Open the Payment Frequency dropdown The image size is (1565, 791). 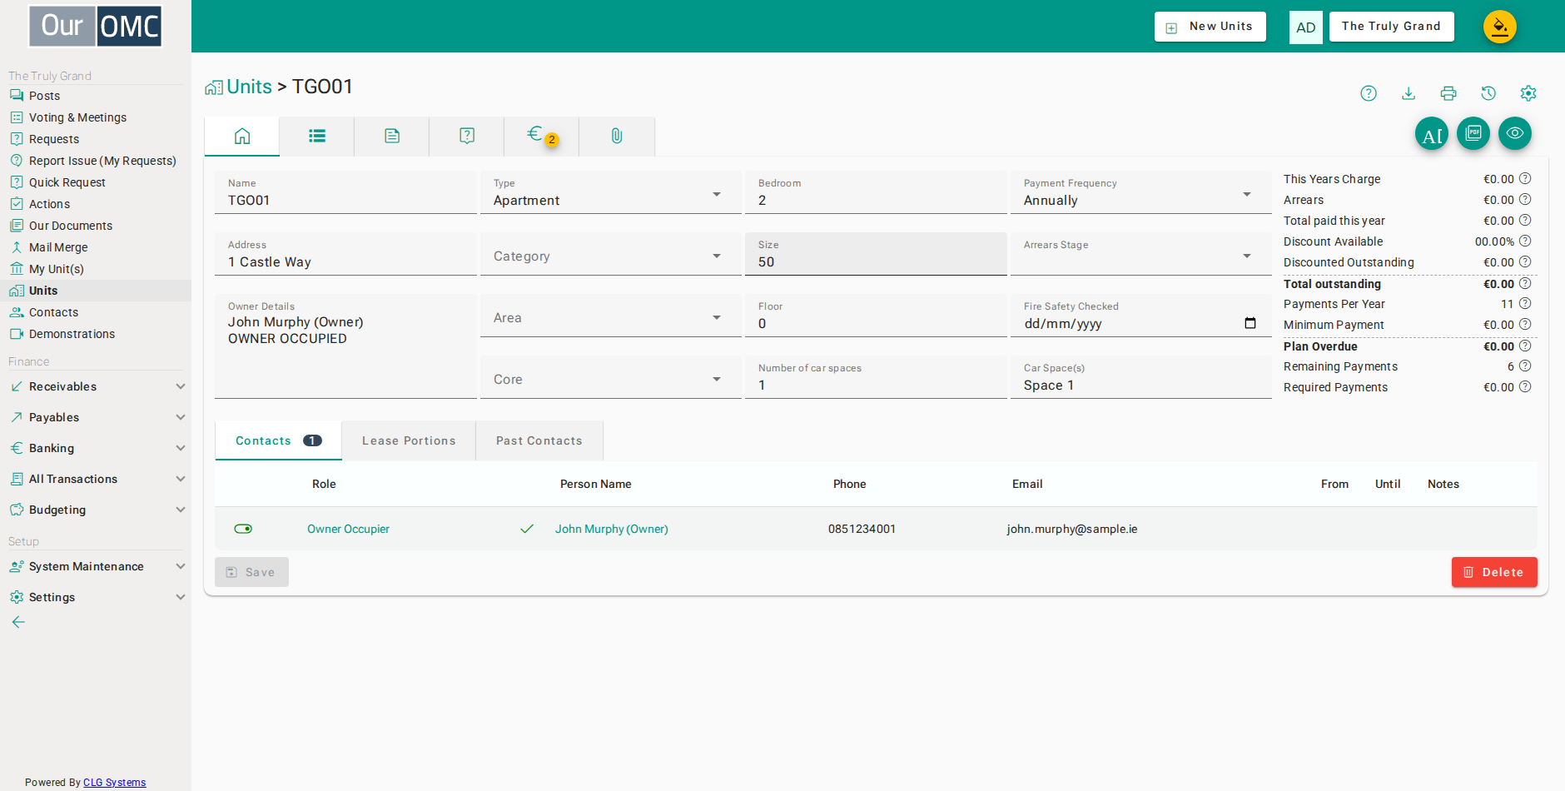1140,193
